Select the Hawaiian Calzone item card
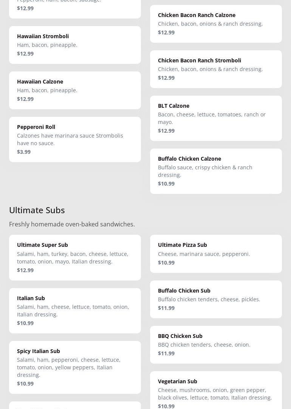 tap(75, 90)
